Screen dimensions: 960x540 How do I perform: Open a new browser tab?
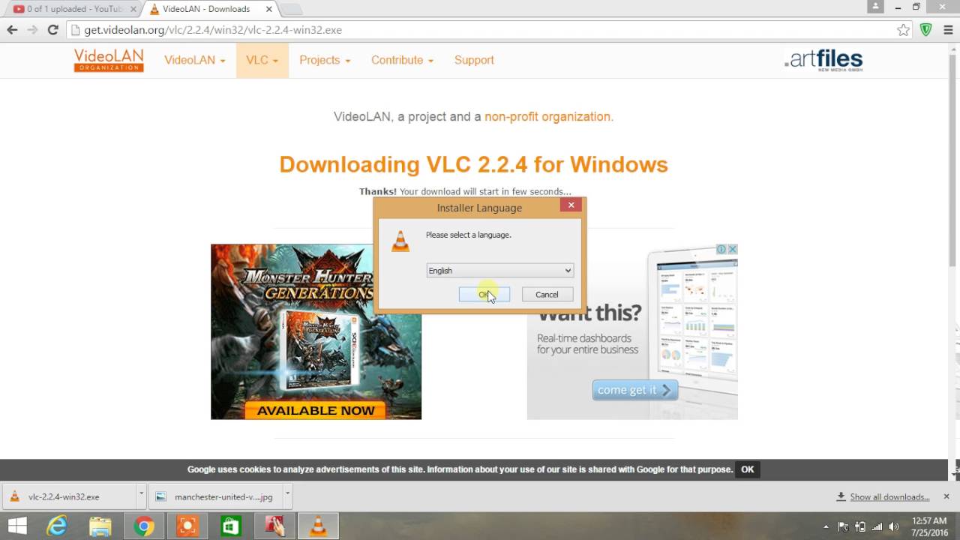click(x=292, y=9)
